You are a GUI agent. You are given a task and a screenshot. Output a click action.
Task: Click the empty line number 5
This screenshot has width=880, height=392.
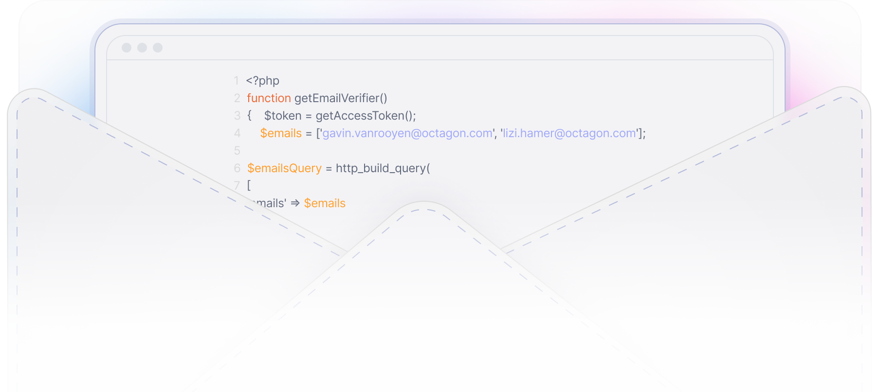237,151
